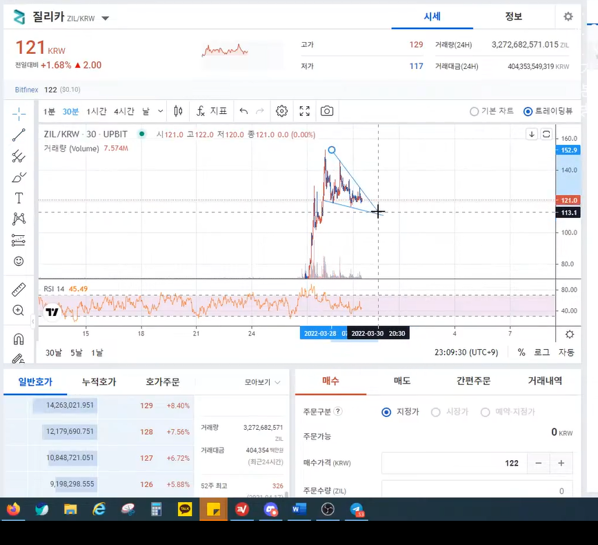Select the crosshair cursor tool
Screen dimensions: 598x545
(x=19, y=113)
